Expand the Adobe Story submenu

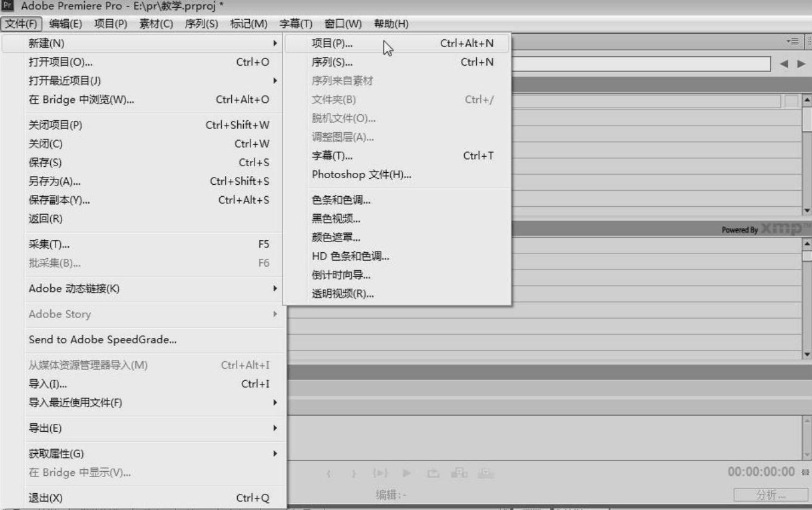[143, 314]
